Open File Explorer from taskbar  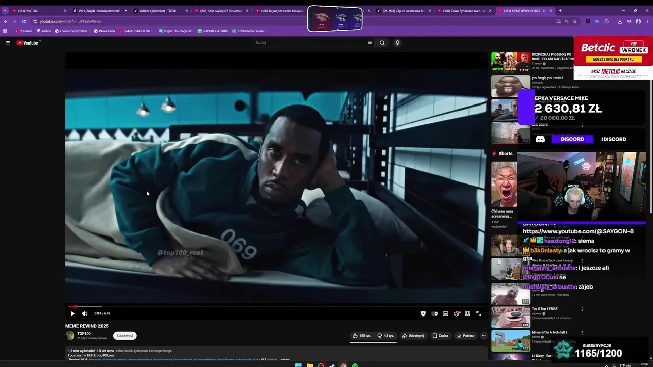tap(309, 365)
